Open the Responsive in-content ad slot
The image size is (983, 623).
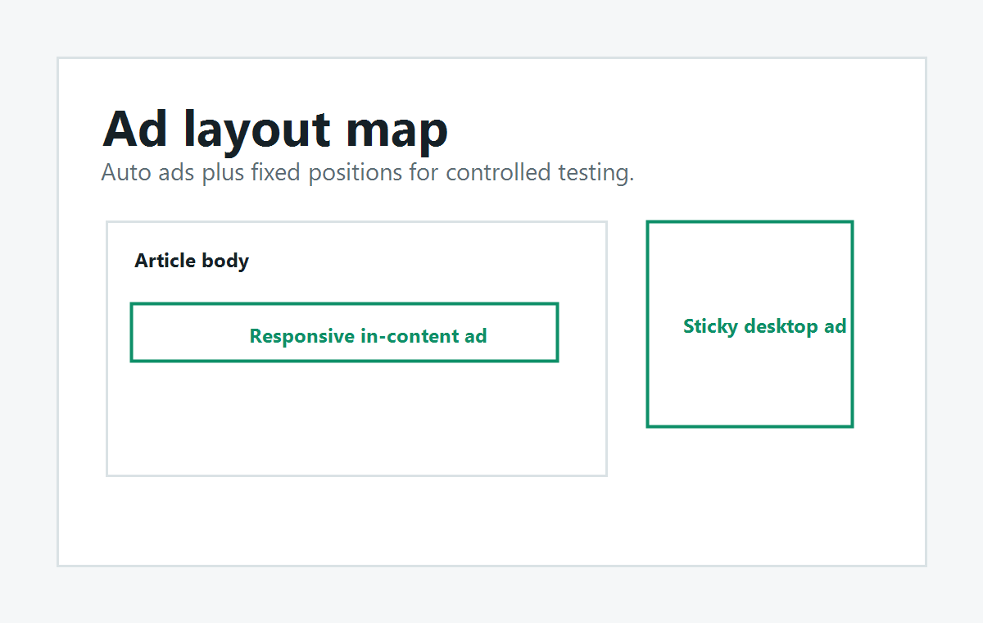pos(344,332)
